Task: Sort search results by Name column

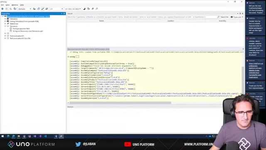Action: pyautogui.click(x=101, y=21)
